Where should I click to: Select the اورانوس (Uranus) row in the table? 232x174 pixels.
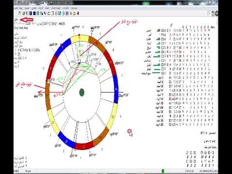[x=177, y=60]
